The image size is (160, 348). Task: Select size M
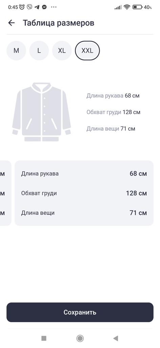(x=16, y=51)
